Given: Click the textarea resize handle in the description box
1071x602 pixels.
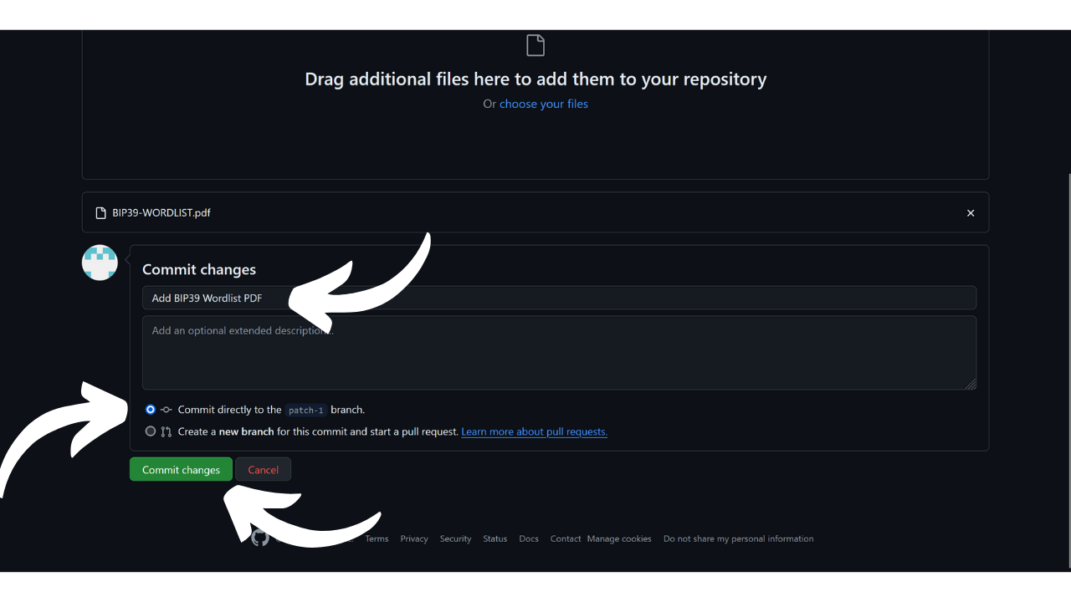Looking at the screenshot, I should pos(970,384).
